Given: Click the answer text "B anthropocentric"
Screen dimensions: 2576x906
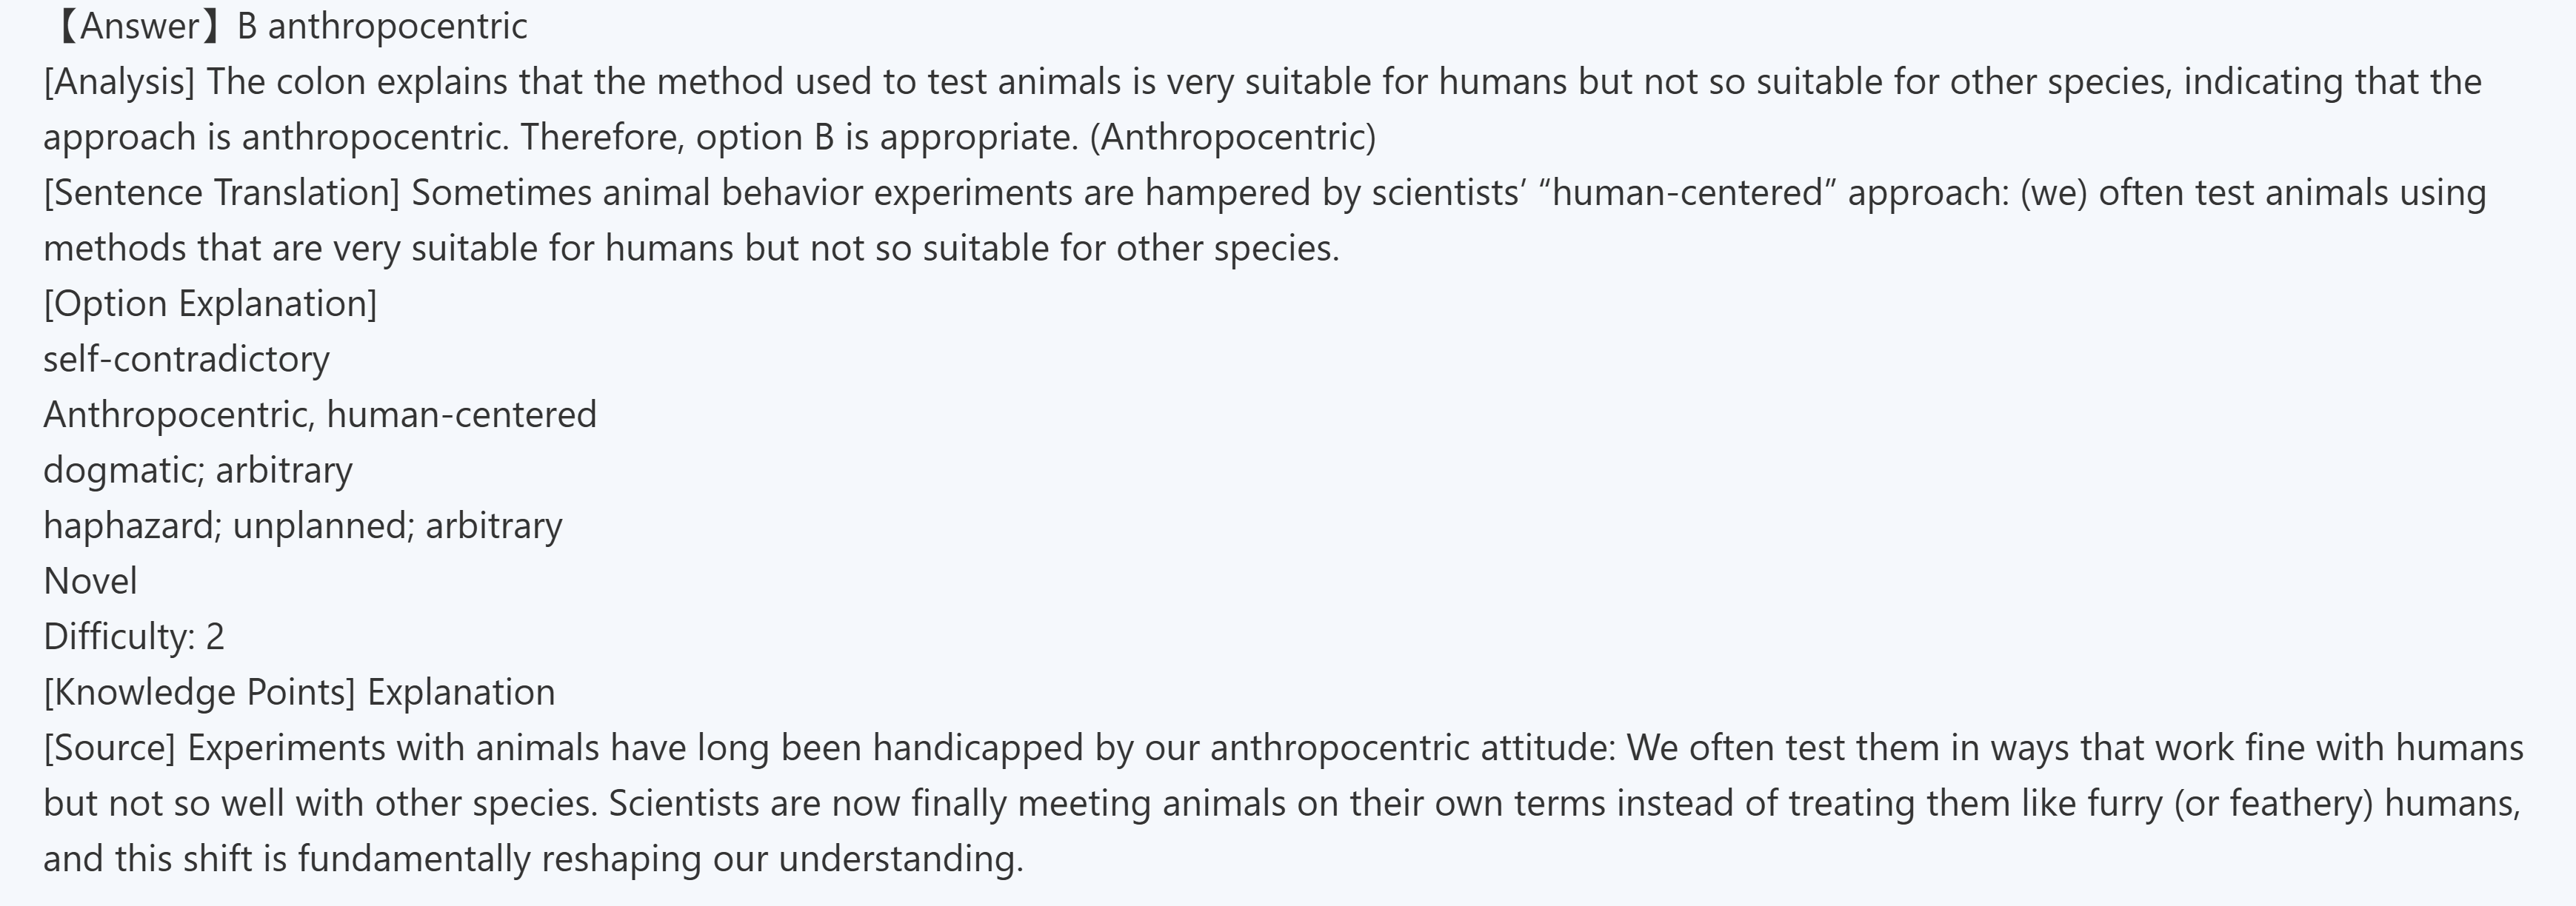Looking at the screenshot, I should [x=382, y=26].
